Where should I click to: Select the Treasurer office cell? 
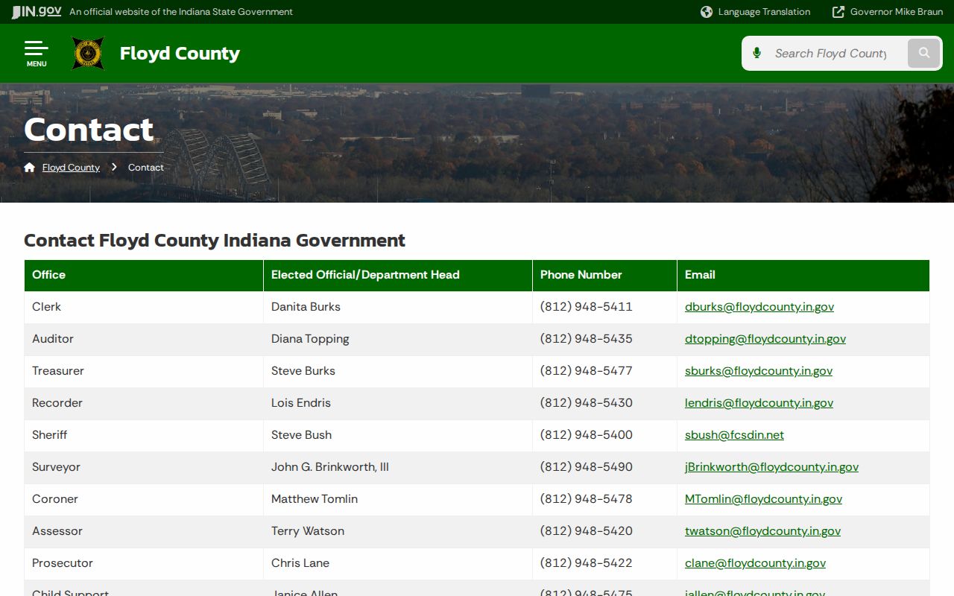pyautogui.click(x=144, y=371)
